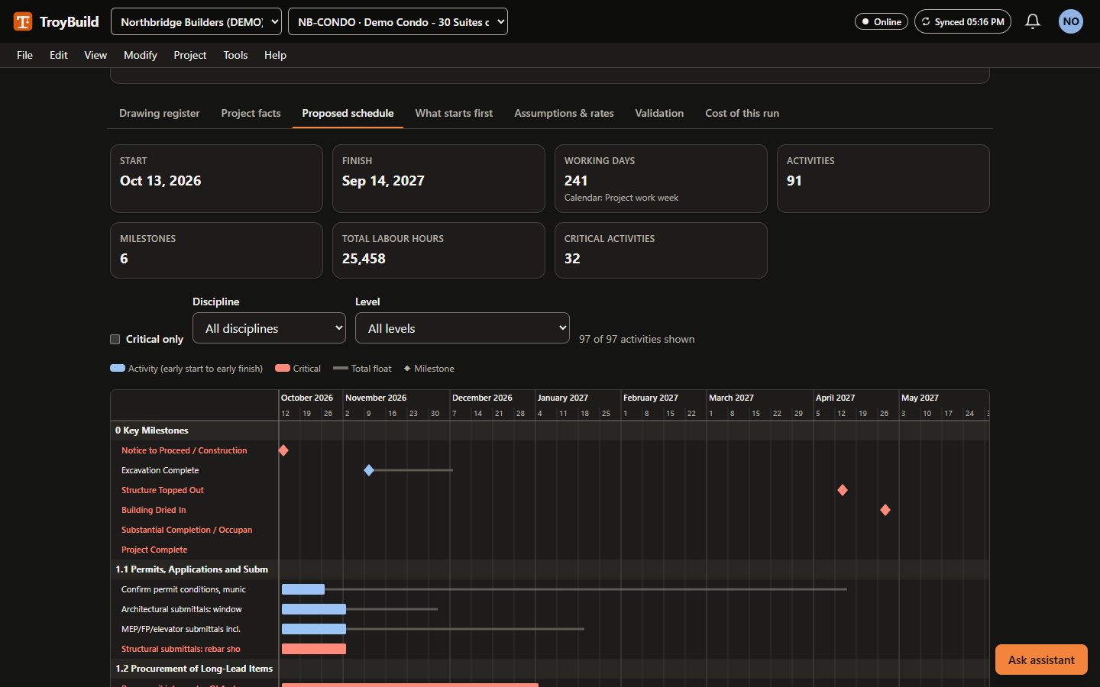Switch to Cost of this run tab
This screenshot has width=1100, height=687.
tap(742, 113)
